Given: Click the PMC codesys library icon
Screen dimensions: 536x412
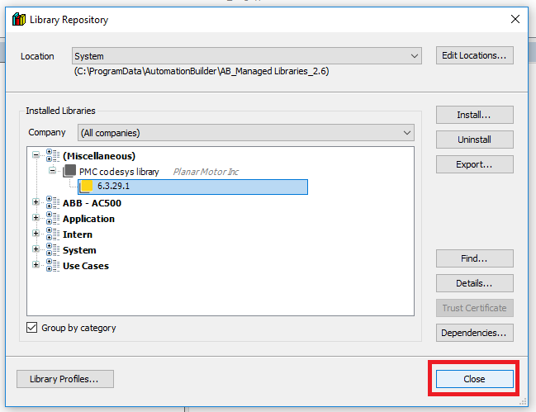Looking at the screenshot, I should (69, 171).
